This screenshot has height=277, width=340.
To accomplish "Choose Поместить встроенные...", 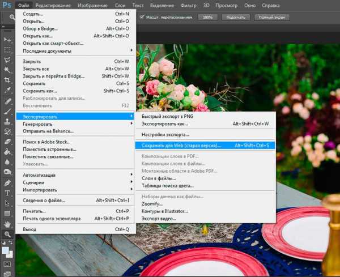I will 75,149.
